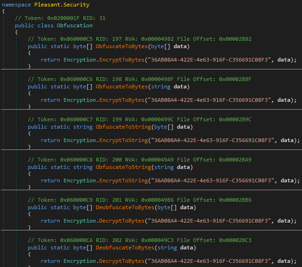Follow DecryptToBytes call under Token 0x060000C9
Screen dimensions: 302x267
tap(122, 221)
